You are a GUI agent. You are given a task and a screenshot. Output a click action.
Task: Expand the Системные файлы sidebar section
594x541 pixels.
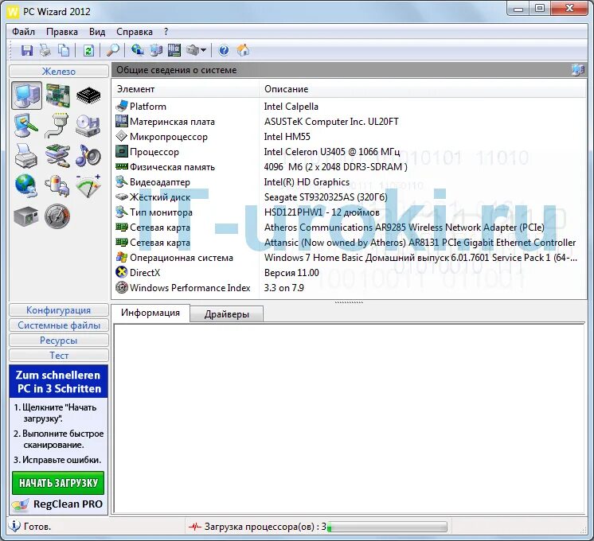pos(59,325)
